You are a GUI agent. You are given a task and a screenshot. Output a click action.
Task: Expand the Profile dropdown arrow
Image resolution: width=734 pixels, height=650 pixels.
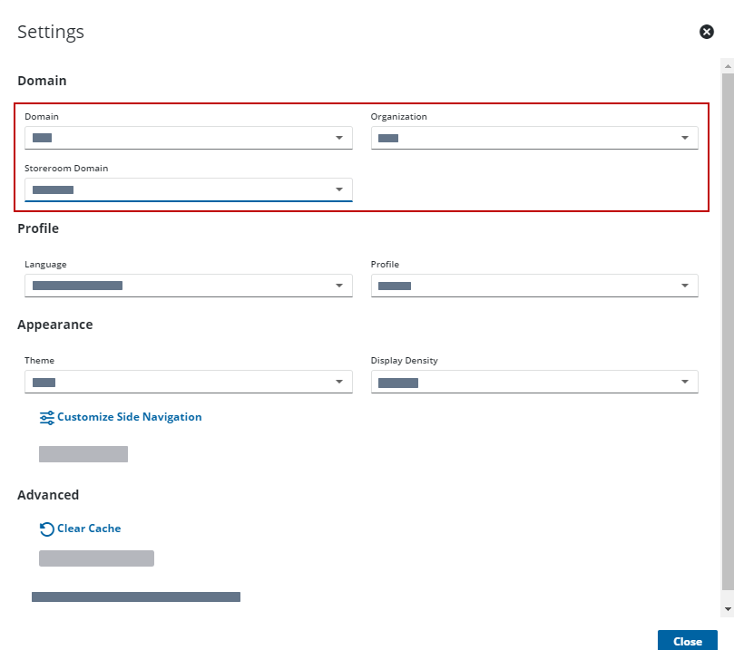(x=685, y=286)
